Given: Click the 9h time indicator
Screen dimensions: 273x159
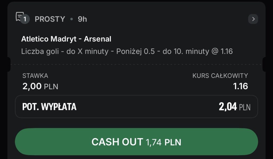Looking at the screenshot, I should [x=82, y=19].
